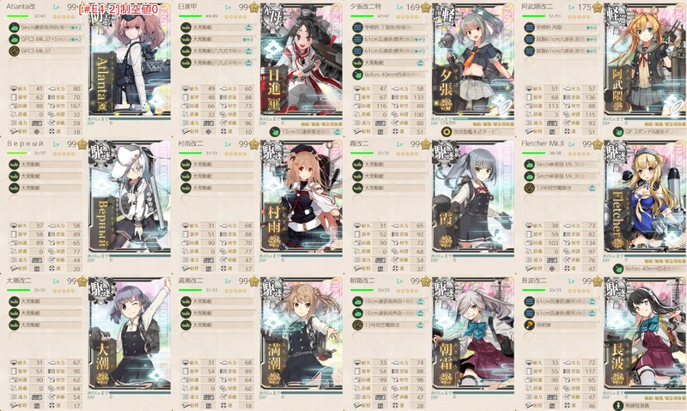Select 長波改二's 照明弾 star shell icon
Image resolution: width=687 pixels, height=411 pixels.
click(x=529, y=325)
